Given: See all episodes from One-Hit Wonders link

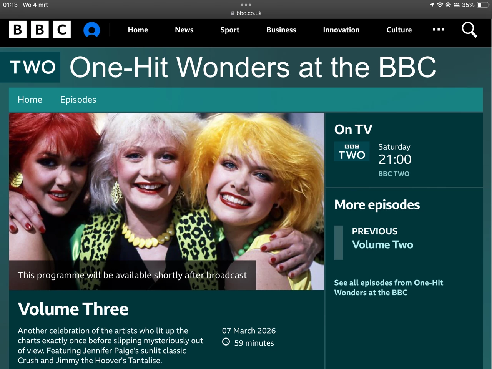Looking at the screenshot, I should [x=389, y=288].
